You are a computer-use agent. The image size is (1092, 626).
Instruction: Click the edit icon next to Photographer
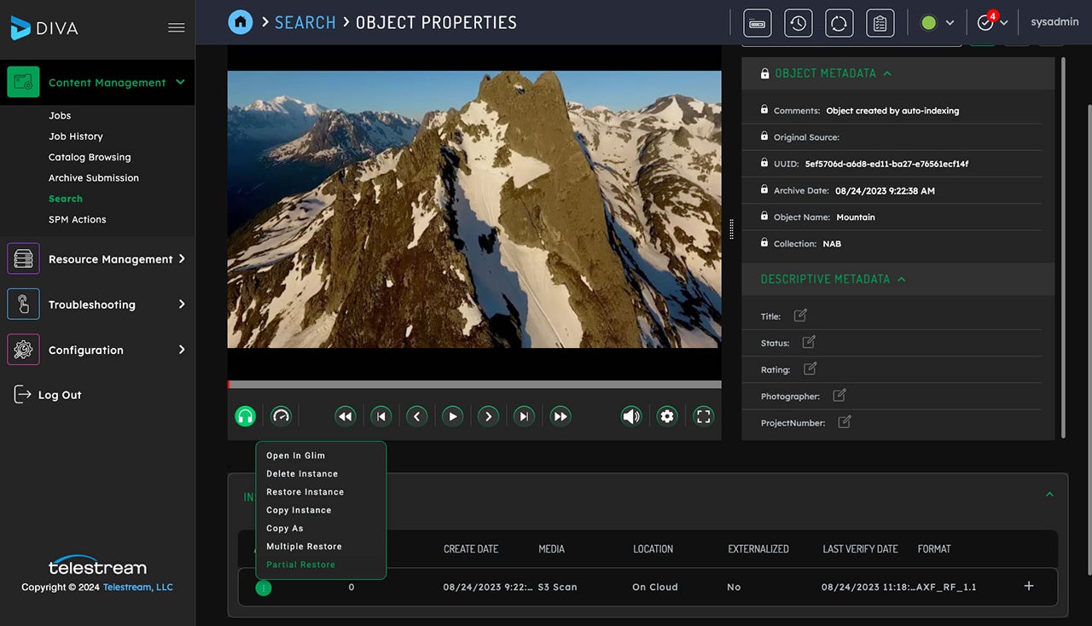(x=839, y=396)
